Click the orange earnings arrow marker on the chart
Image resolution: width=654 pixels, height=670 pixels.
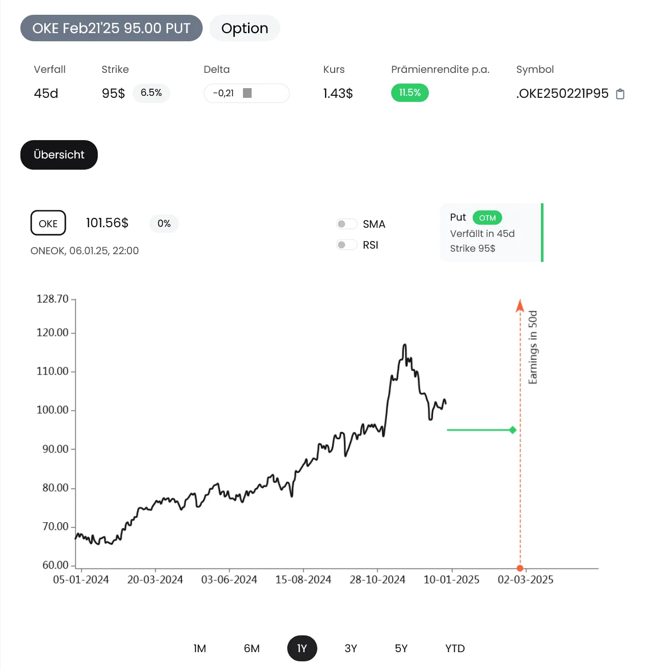pyautogui.click(x=520, y=306)
